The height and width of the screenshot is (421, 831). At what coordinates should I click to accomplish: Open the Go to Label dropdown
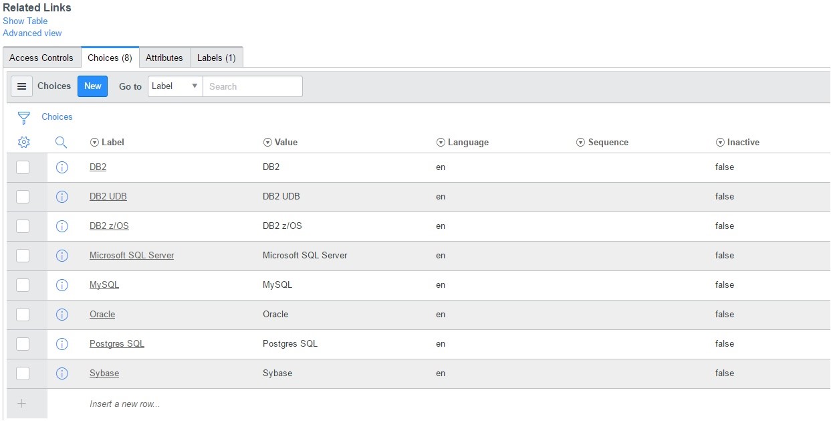pyautogui.click(x=175, y=86)
